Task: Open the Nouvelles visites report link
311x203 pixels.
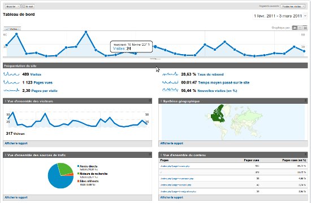Action: (x=217, y=91)
